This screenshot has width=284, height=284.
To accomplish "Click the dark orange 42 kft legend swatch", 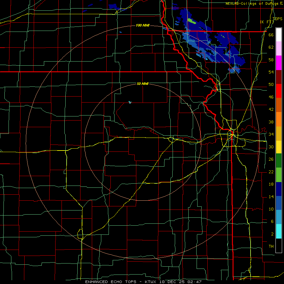I will (279, 105).
